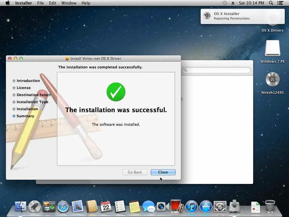289x217 pixels.
Task: Open Notification Center list icon
Action: 280,3
